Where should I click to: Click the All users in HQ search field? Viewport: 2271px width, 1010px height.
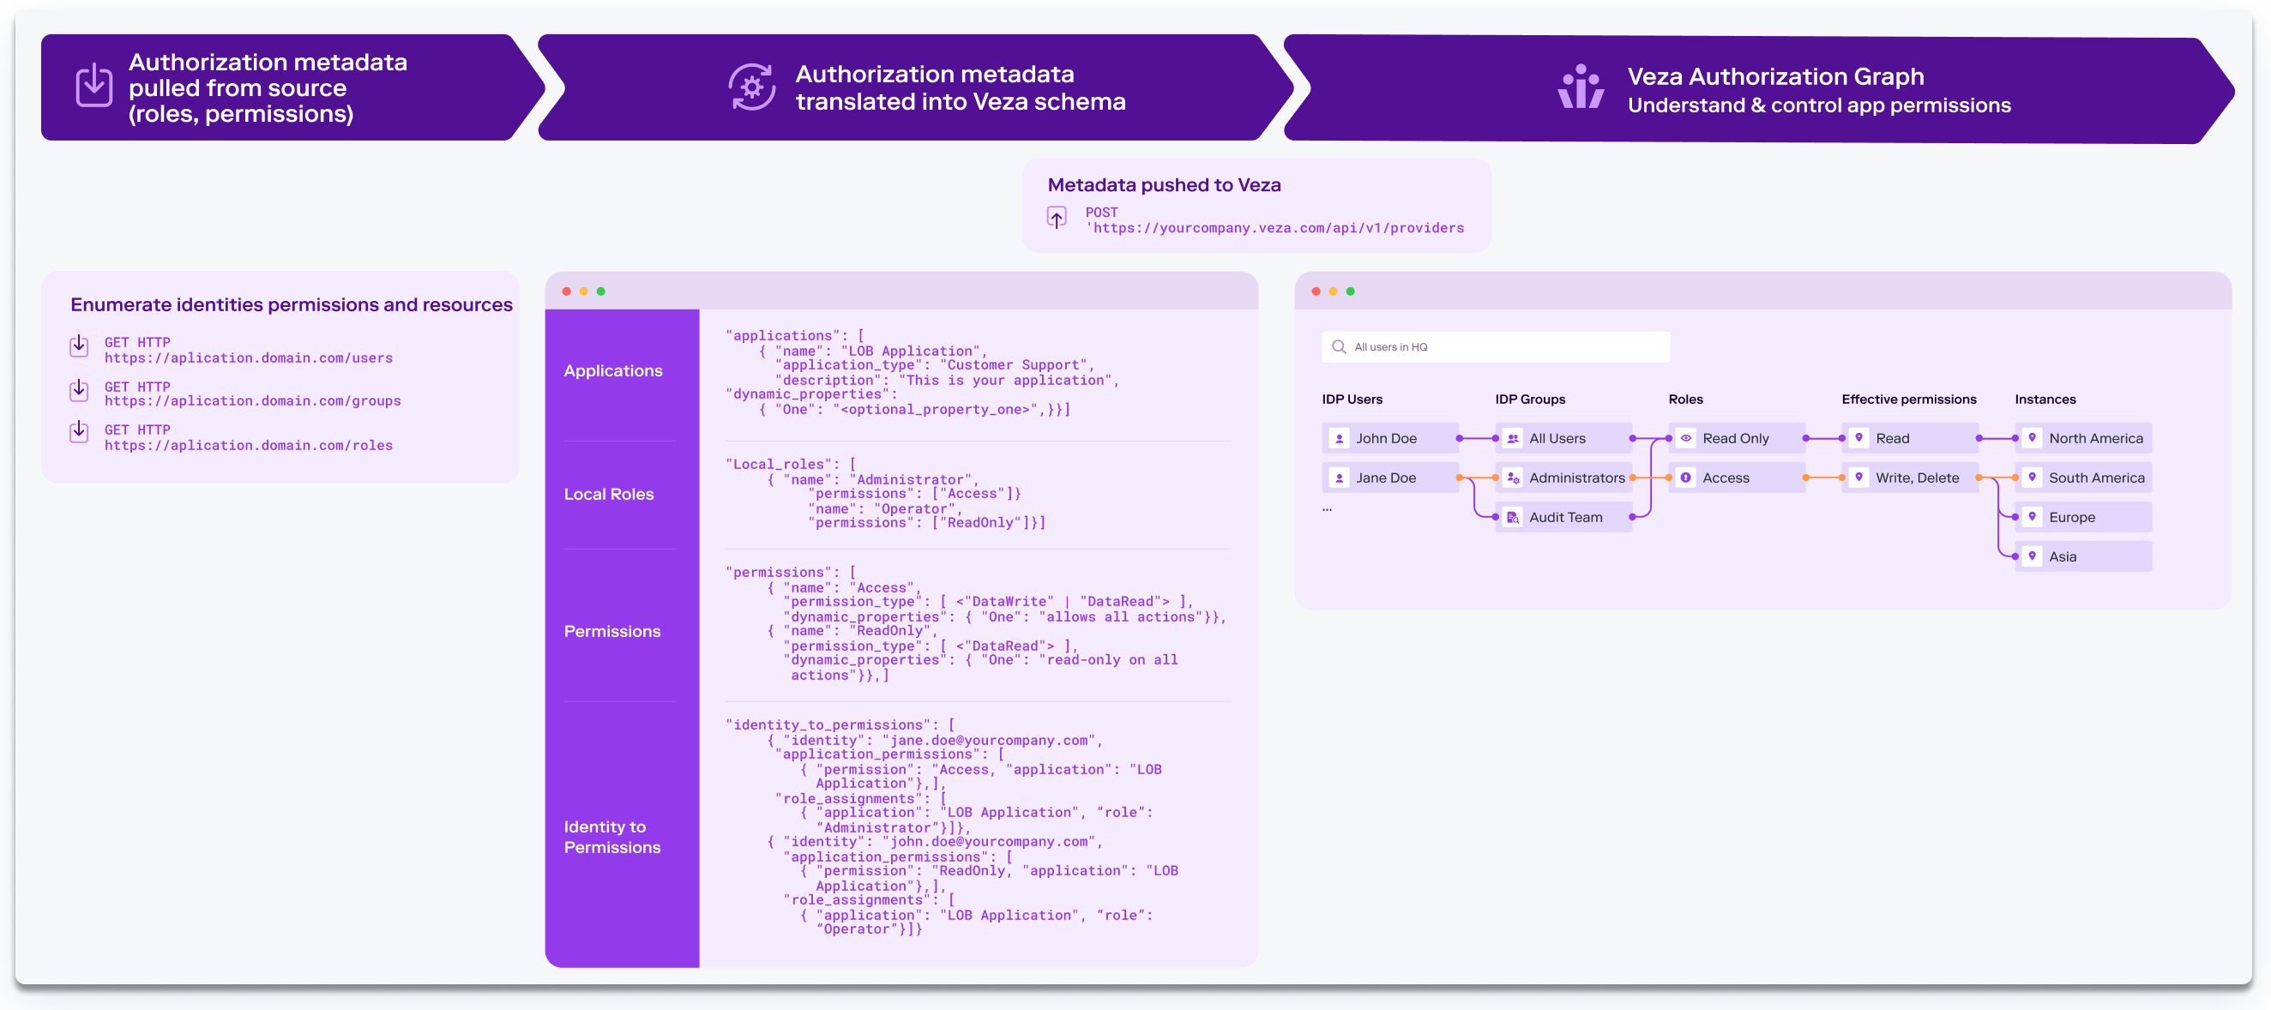pos(1495,347)
